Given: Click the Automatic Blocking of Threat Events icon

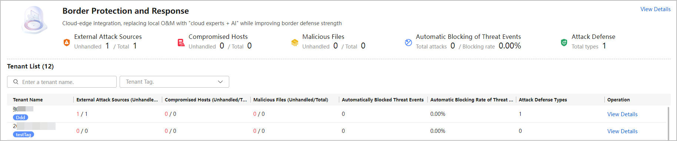Looking at the screenshot, I should coord(408,43).
